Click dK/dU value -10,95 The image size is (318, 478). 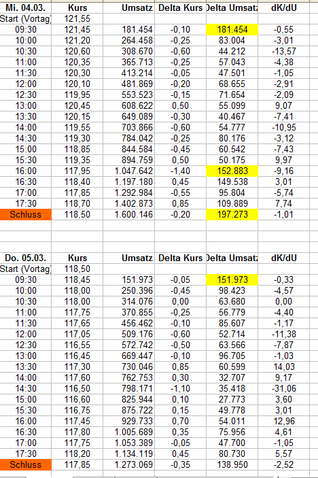point(283,127)
